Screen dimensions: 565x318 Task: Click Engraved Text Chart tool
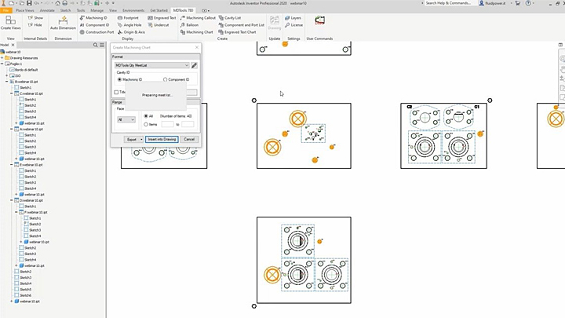coord(237,32)
